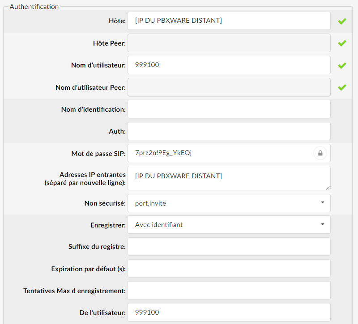The height and width of the screenshot is (324, 358).
Task: Click the Enregistrer label
Action: pos(108,225)
